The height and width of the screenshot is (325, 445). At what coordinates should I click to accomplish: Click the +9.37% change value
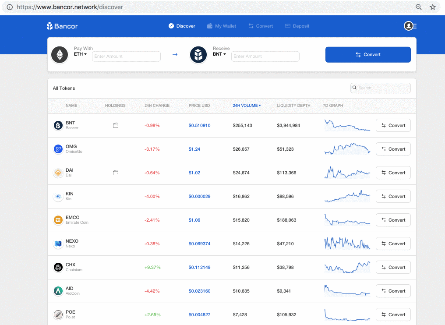[152, 267]
